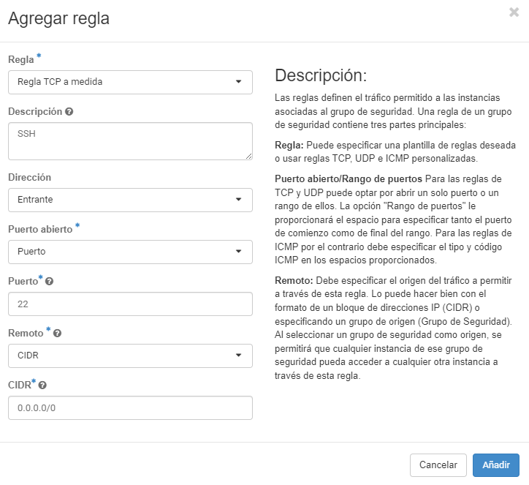The width and height of the screenshot is (529, 485).
Task: Click the help icon beside the Puerto label
Action: 49,281
